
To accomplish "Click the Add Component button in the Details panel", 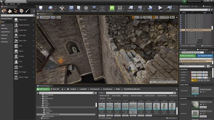I will [188, 56].
